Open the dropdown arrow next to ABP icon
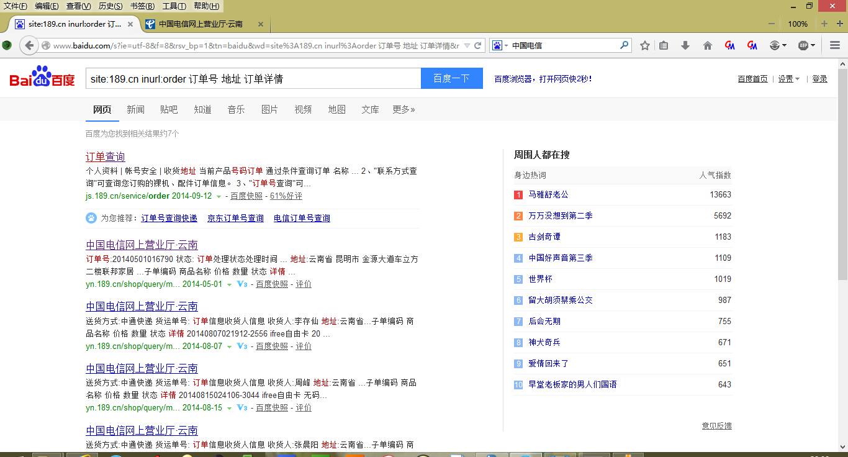This screenshot has height=457, width=848. pyautogui.click(x=813, y=45)
